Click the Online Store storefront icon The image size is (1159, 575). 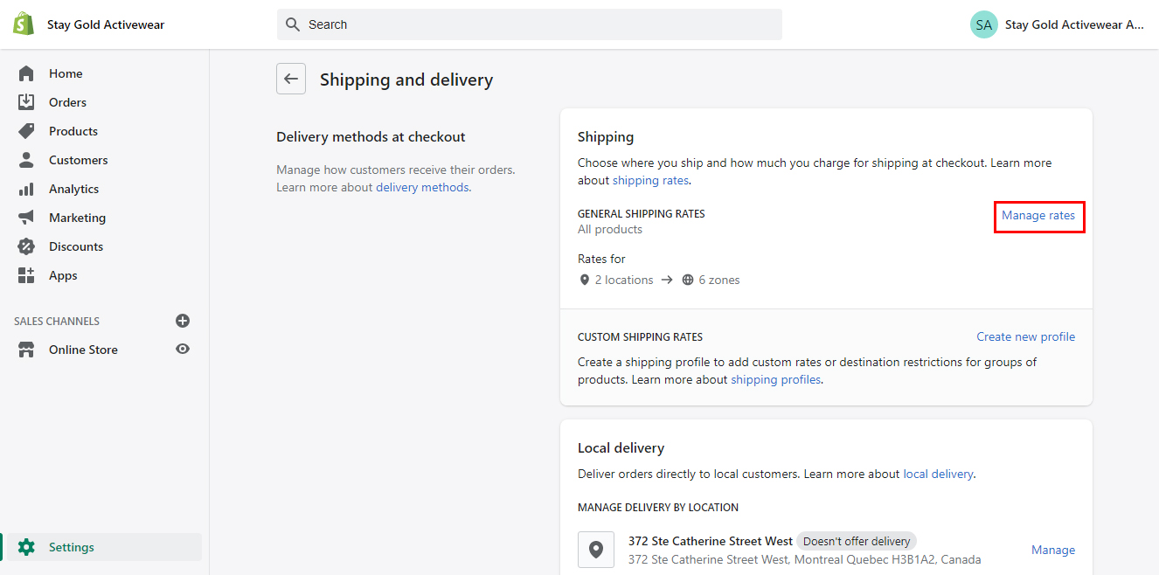point(26,350)
